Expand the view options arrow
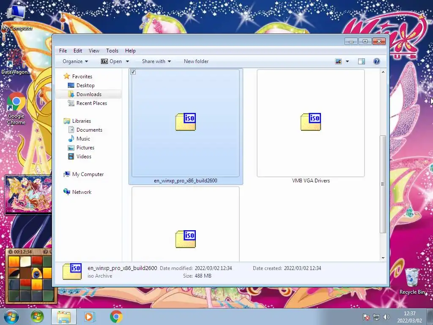This screenshot has height=325, width=433. pyautogui.click(x=348, y=61)
